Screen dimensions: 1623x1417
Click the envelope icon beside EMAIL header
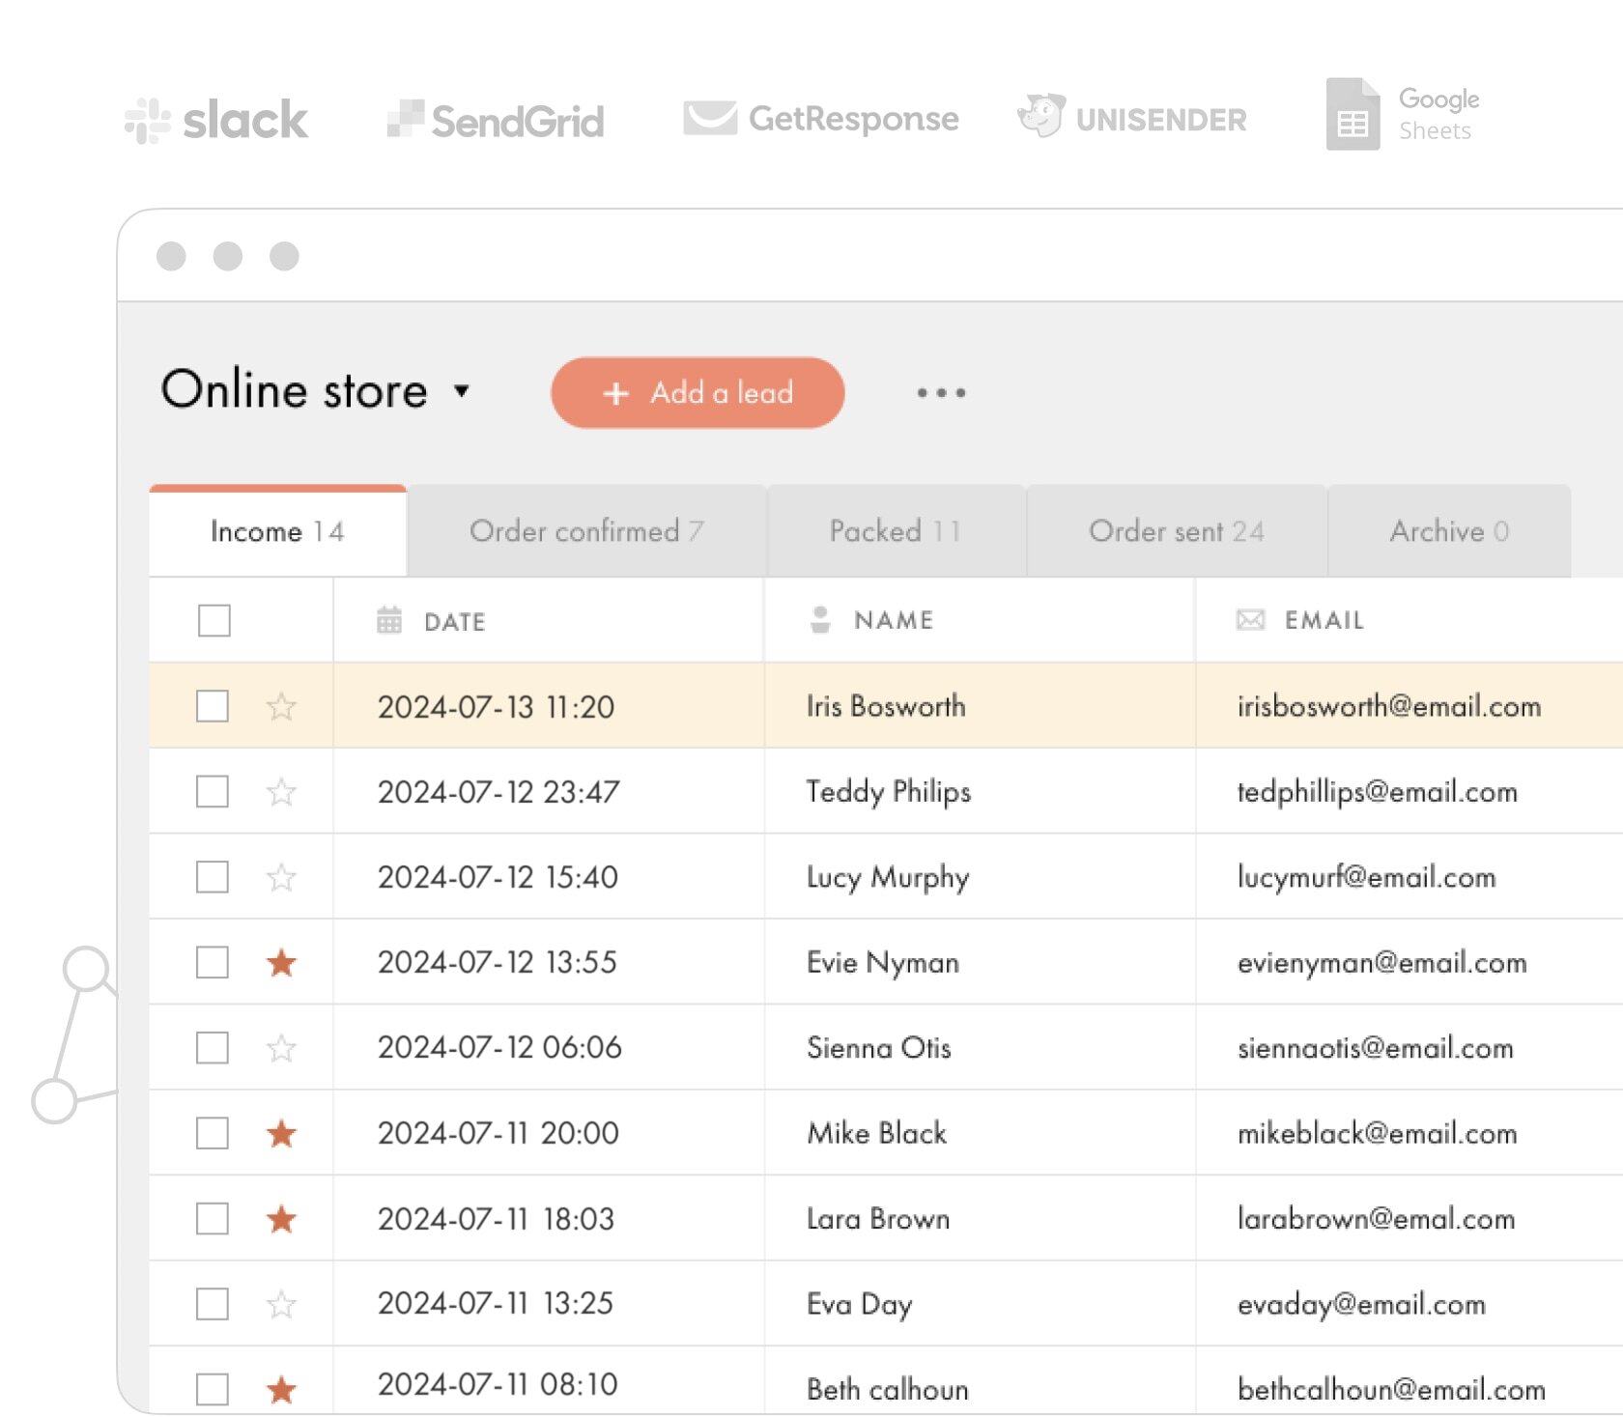point(1247,620)
